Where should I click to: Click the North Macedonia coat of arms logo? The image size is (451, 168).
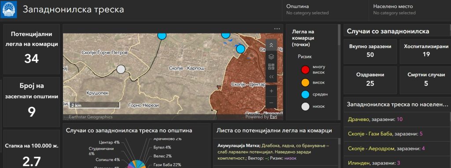tap(8, 10)
